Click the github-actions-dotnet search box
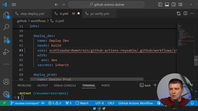198x111 pixels. tap(106, 5)
